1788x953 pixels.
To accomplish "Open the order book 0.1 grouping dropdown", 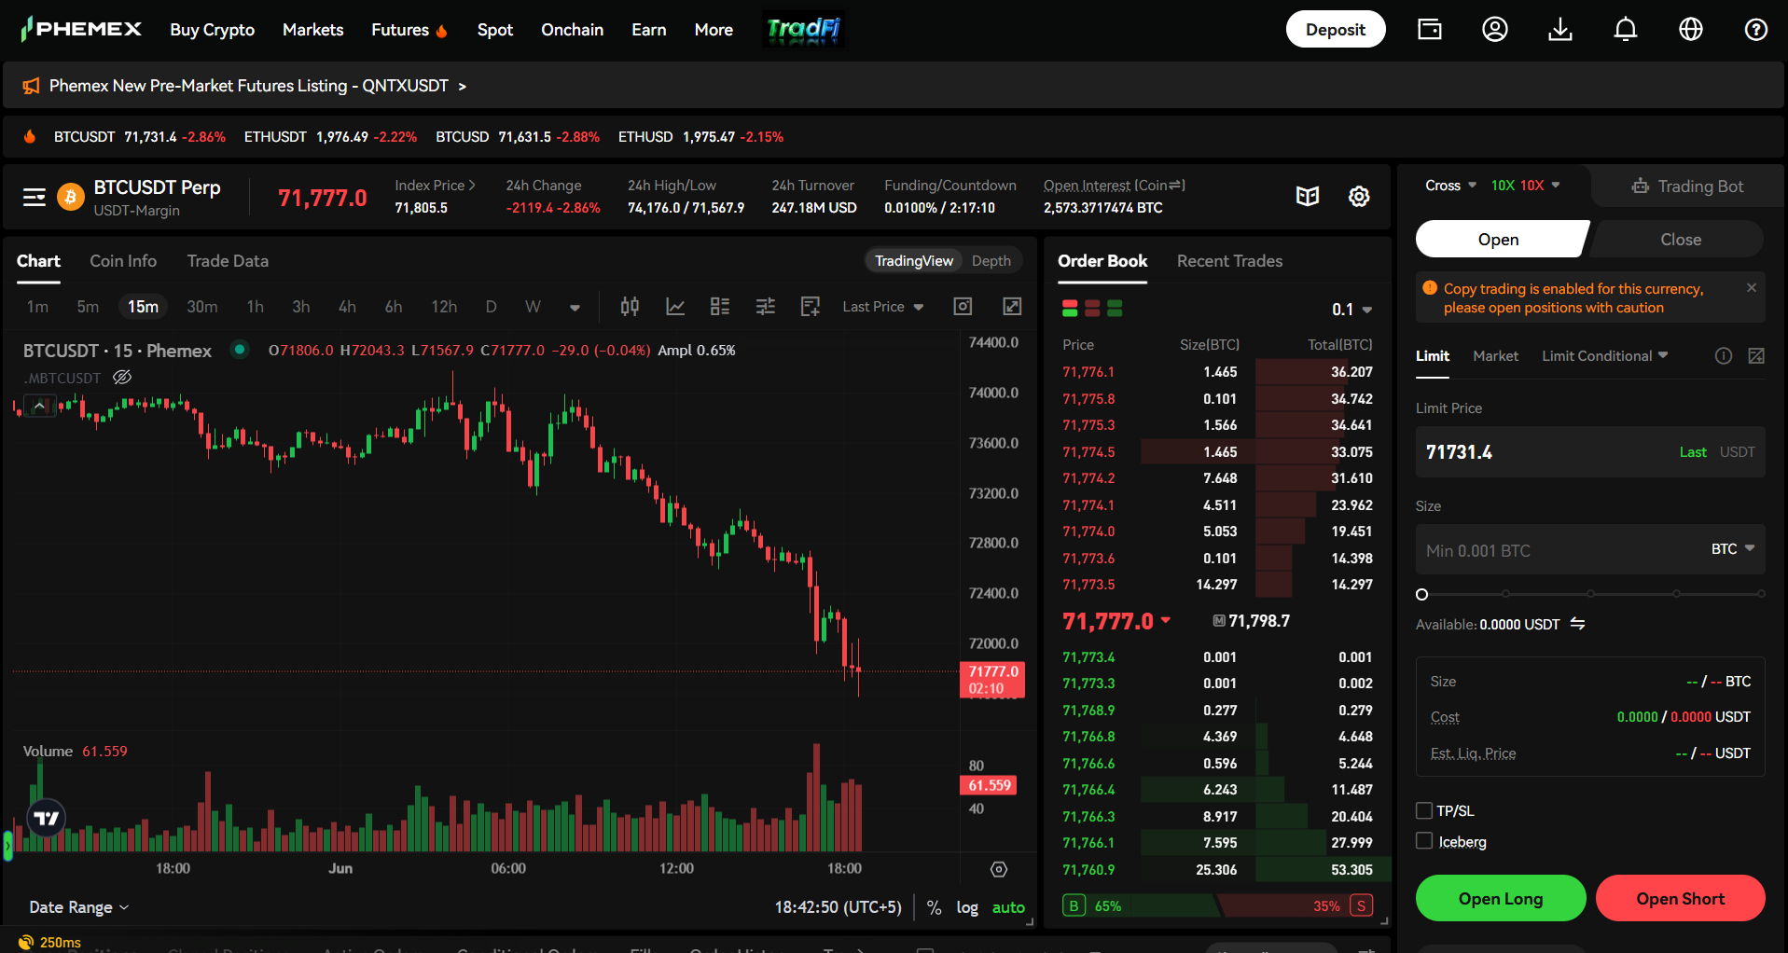I will pos(1351,310).
